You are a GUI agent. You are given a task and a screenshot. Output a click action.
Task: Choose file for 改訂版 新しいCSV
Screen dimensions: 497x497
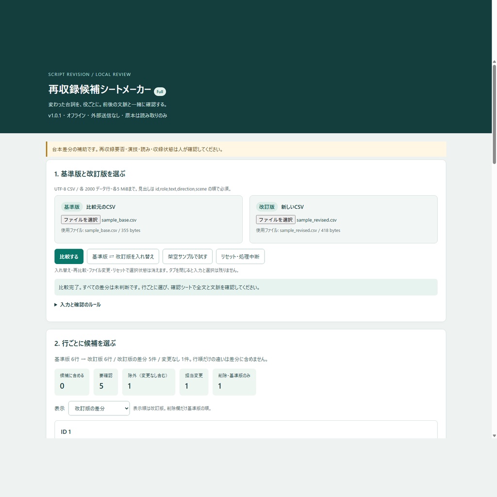click(x=276, y=220)
